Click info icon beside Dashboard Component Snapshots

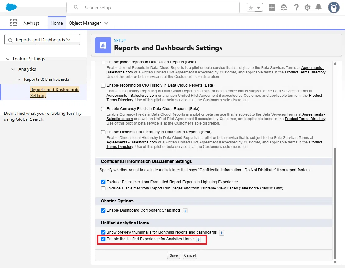click(185, 211)
